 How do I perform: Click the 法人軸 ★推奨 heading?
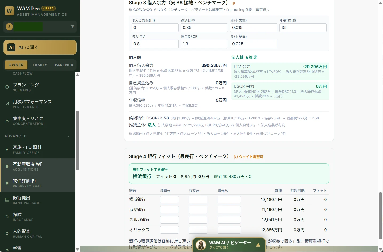pyautogui.click(x=244, y=57)
